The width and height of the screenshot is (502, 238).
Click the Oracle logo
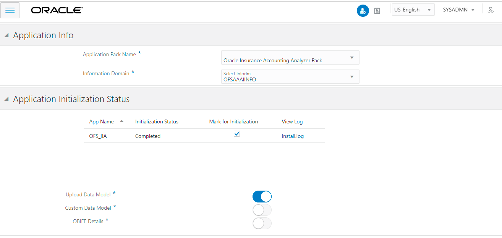(57, 10)
